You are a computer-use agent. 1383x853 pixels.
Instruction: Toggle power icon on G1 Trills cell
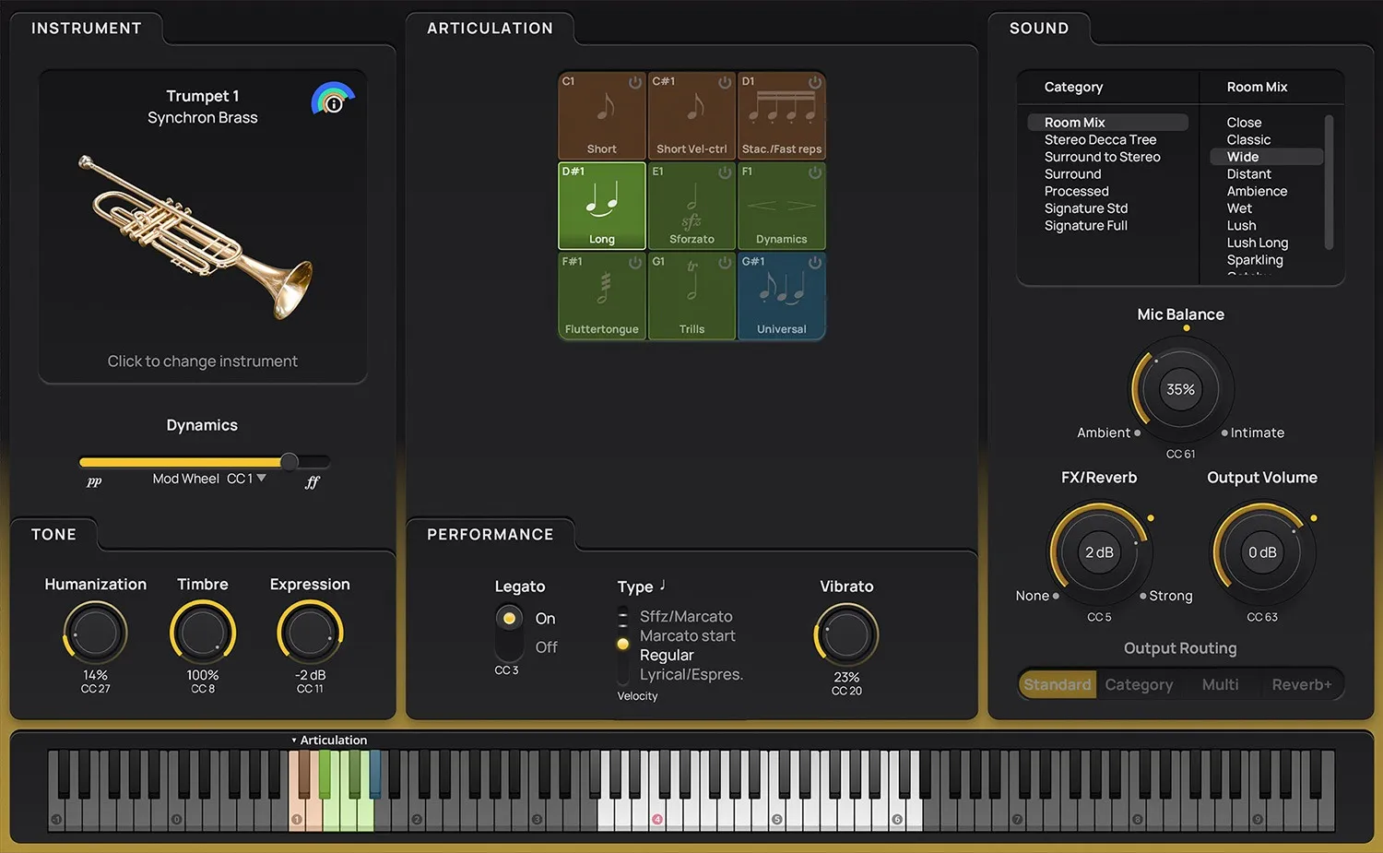tap(725, 263)
